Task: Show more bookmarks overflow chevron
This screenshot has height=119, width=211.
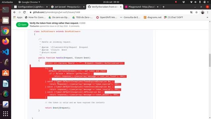Action: (x=207, y=17)
